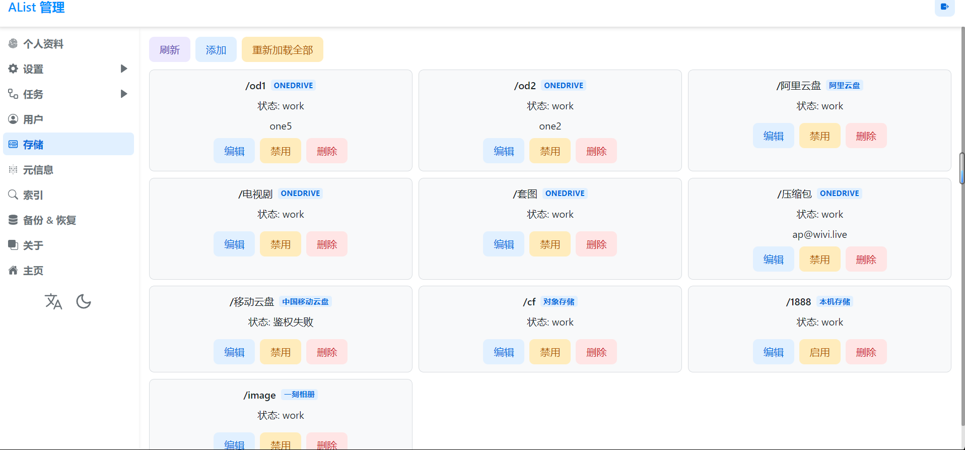
Task: Disable the /电视剧 storage
Action: (x=281, y=244)
